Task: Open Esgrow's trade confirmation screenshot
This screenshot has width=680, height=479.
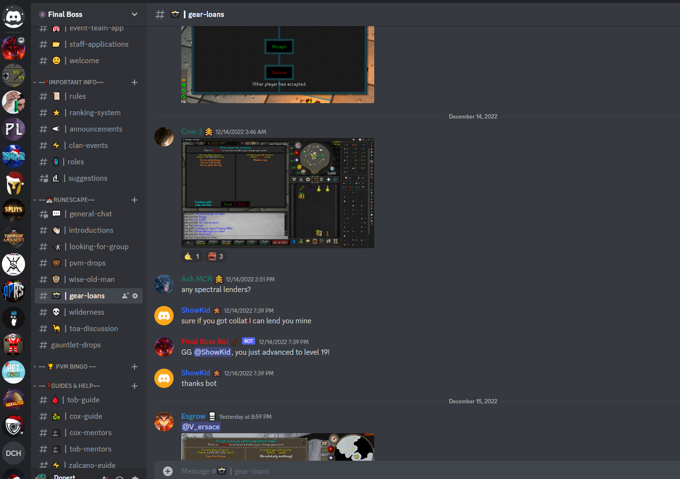Action: click(278, 447)
